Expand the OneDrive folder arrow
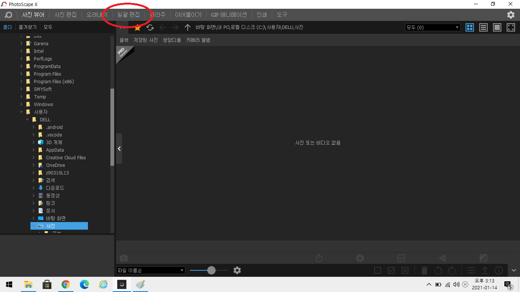 [33, 165]
